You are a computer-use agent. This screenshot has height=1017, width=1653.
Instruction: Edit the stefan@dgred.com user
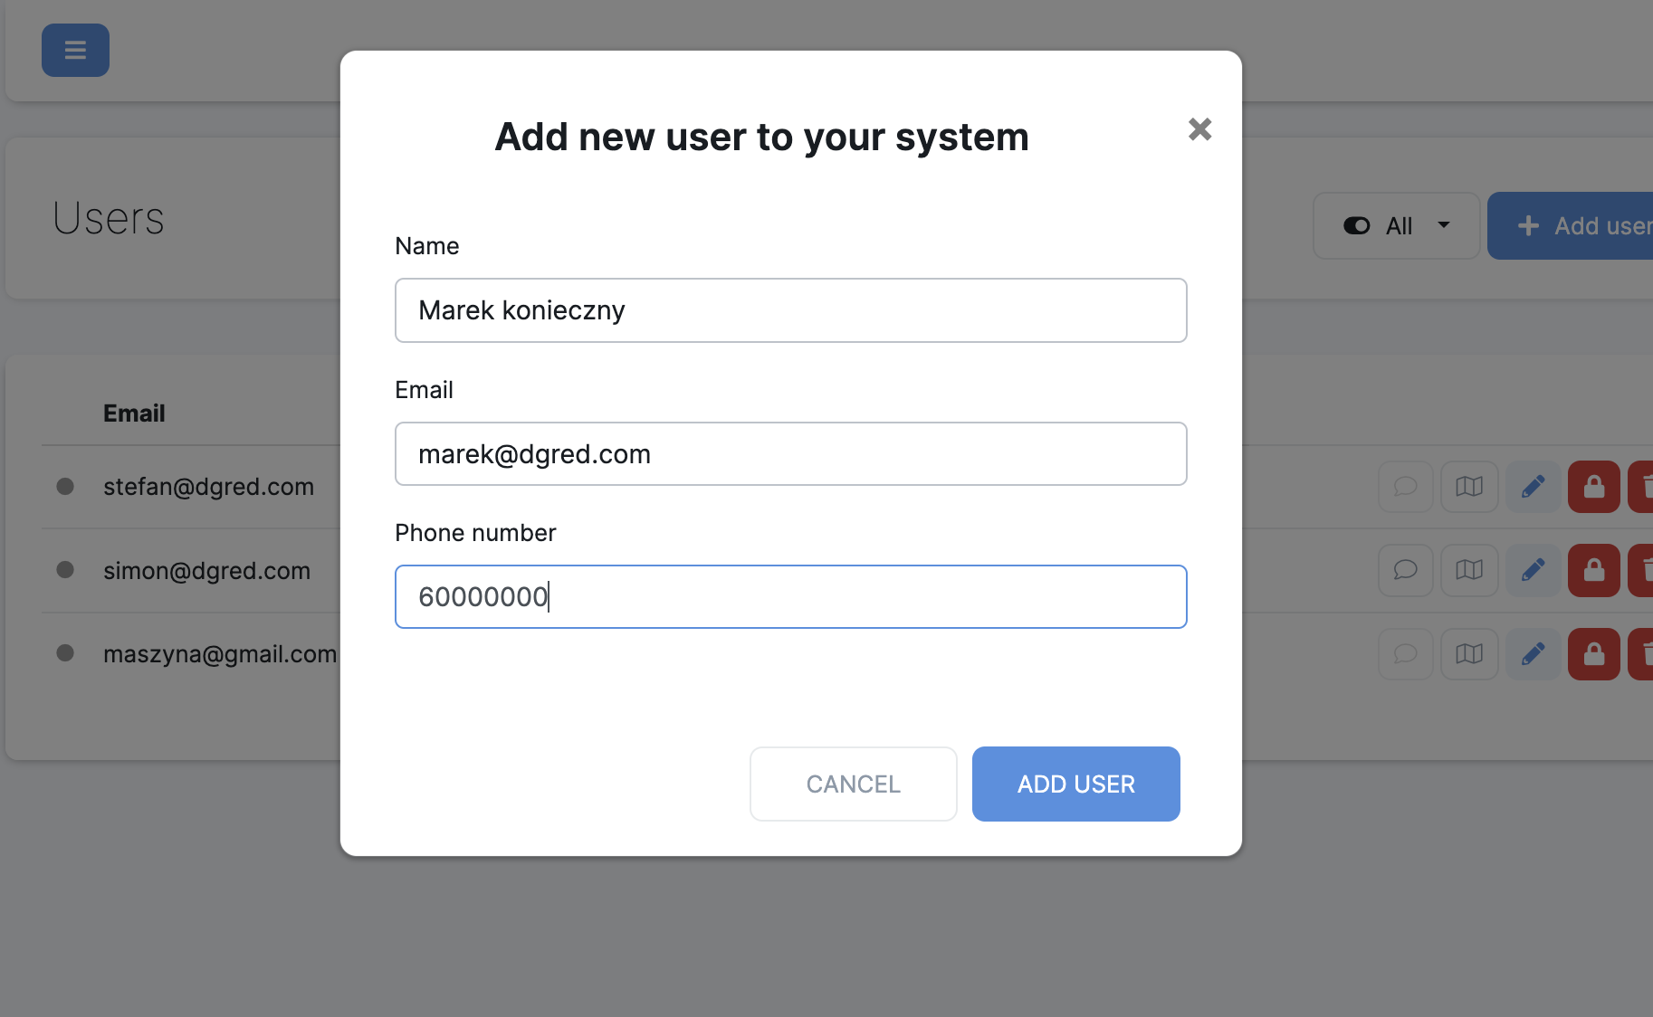[x=1533, y=487]
